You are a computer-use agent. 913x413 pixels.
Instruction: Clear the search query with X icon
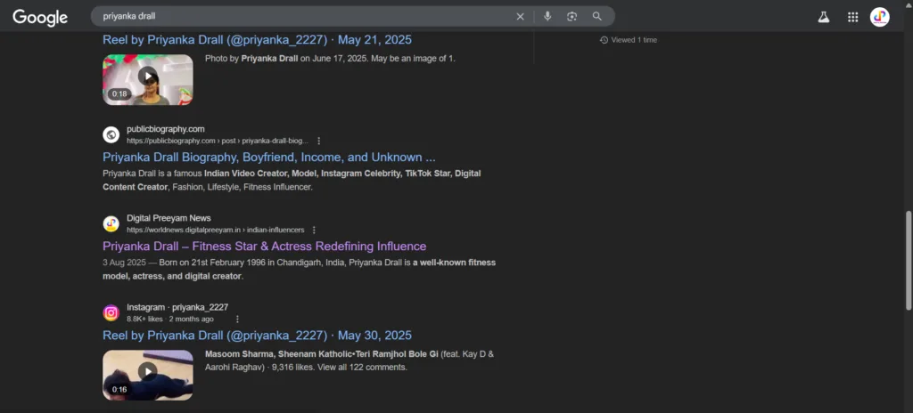click(520, 16)
